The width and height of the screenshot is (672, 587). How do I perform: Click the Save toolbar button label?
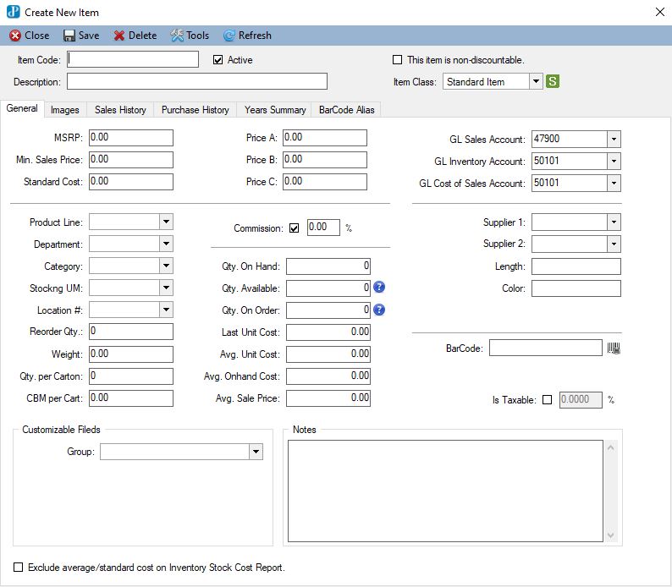(x=89, y=36)
